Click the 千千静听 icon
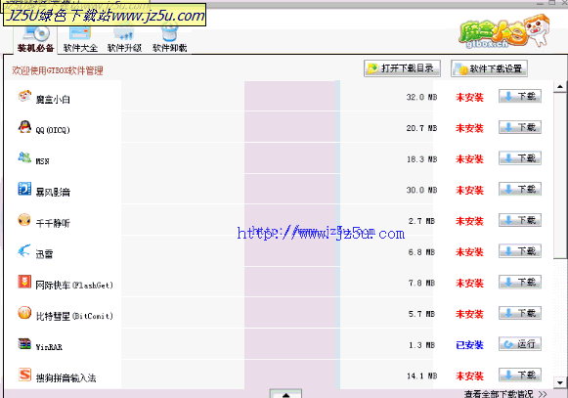This screenshot has height=398, width=568. click(x=24, y=220)
